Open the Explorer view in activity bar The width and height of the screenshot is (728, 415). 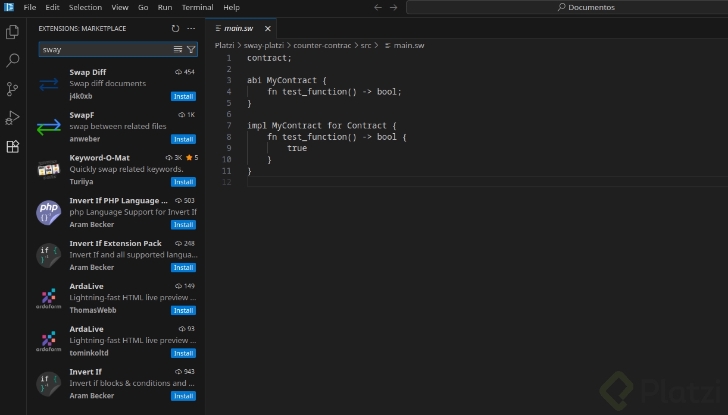click(x=13, y=32)
